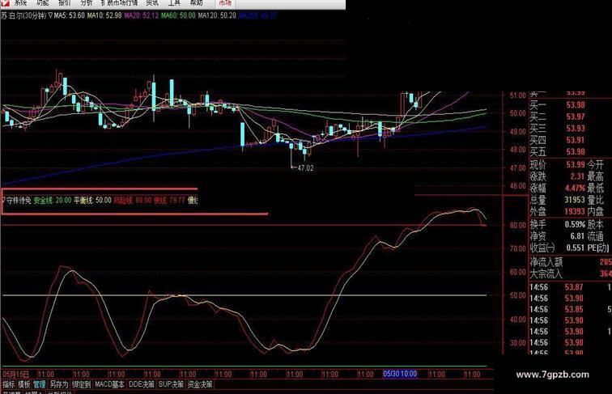The image size is (612, 394).
Task: Click the 47.02 low price marker
Action: click(305, 168)
